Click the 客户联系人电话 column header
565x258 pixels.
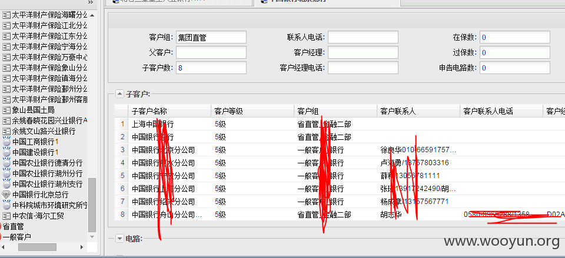point(501,111)
